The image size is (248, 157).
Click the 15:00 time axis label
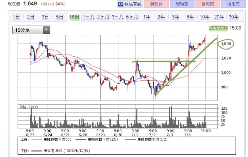(x=205, y=131)
